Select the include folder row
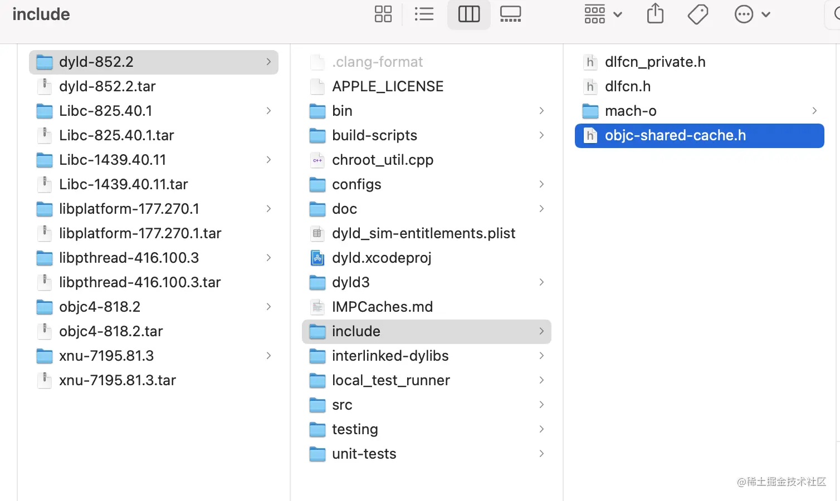Image resolution: width=840 pixels, height=501 pixels. click(x=427, y=331)
